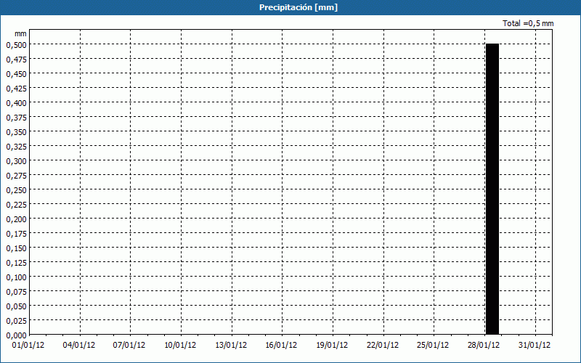This screenshot has height=363, width=581.
Task: Click the 0,500 y-axis value
Action: (x=17, y=45)
